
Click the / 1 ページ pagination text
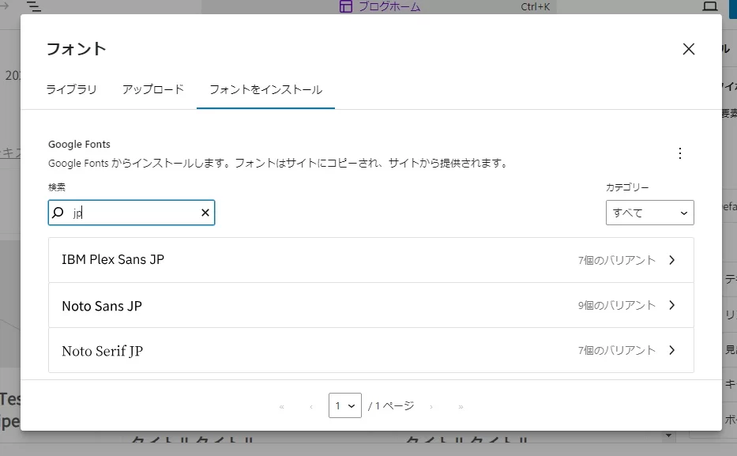point(391,405)
